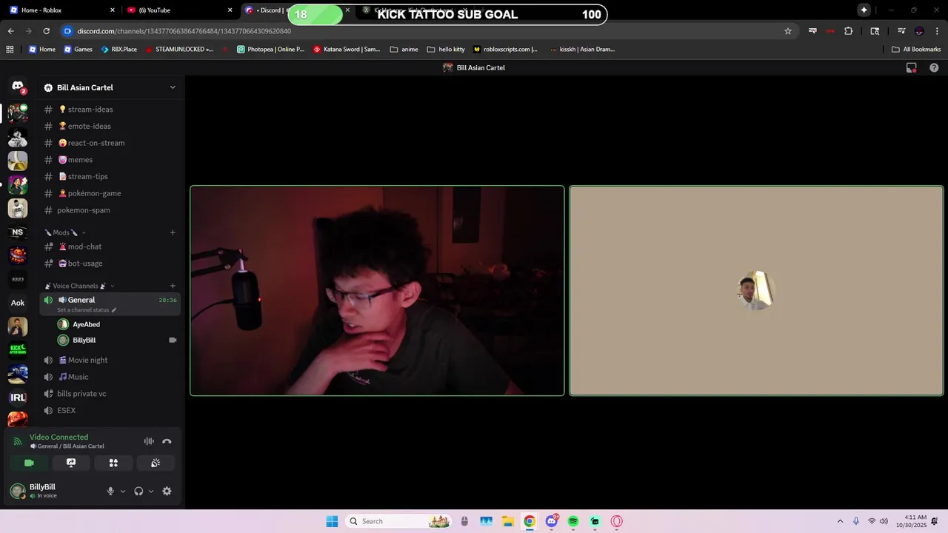Open the Chrome three-dot menu

pyautogui.click(x=938, y=31)
